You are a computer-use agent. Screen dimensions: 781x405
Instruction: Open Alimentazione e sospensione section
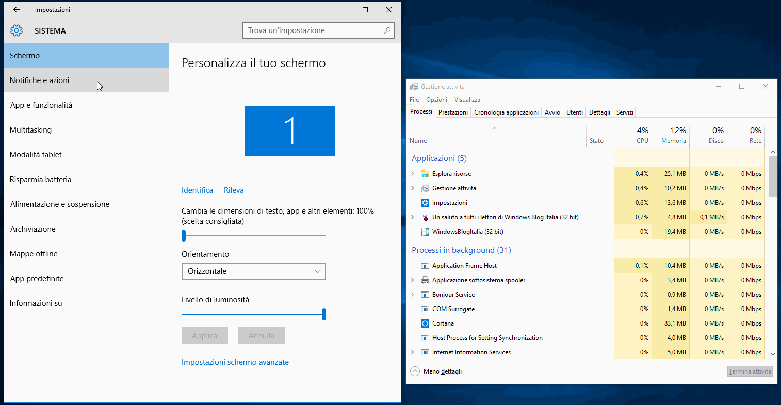tap(87, 204)
